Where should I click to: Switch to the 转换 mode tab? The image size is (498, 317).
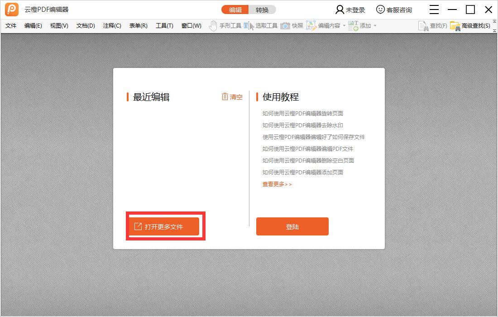[x=262, y=10]
